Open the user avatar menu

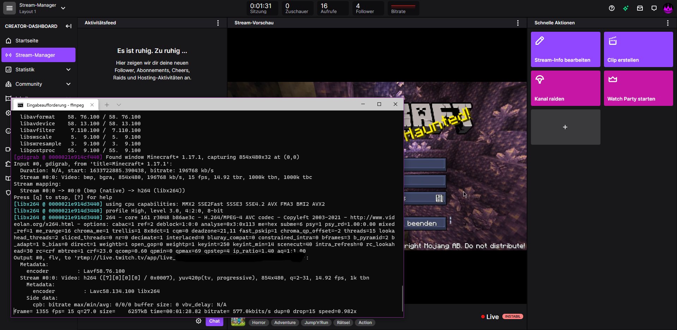[x=668, y=8]
